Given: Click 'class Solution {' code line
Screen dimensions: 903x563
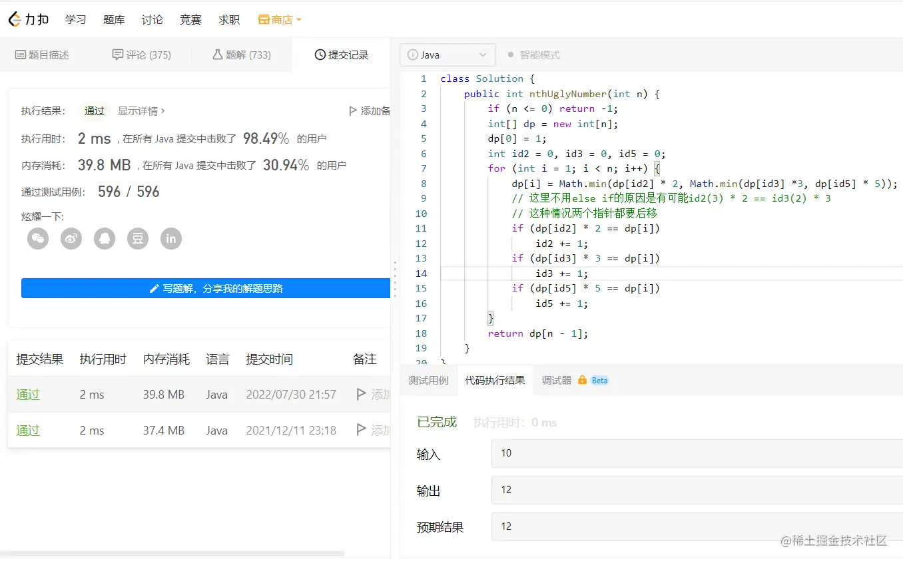Looking at the screenshot, I should (487, 79).
